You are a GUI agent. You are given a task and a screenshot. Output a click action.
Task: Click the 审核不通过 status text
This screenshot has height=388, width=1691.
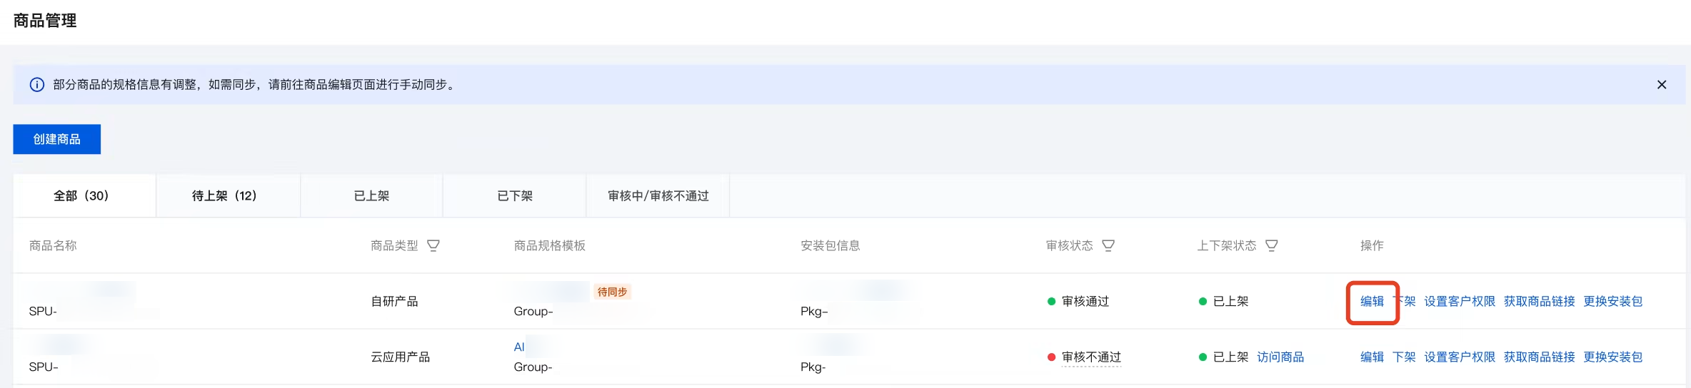click(1091, 357)
